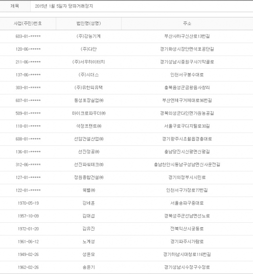Click address 서울구로구디지털로30길
Screen dimensions: 253x274
[187, 126]
